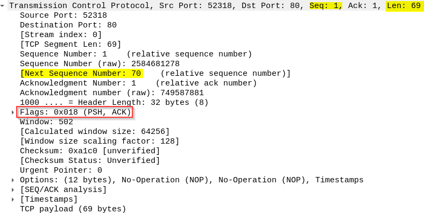
Task: Select the Destination Port: 80 row
Action: click(68, 25)
